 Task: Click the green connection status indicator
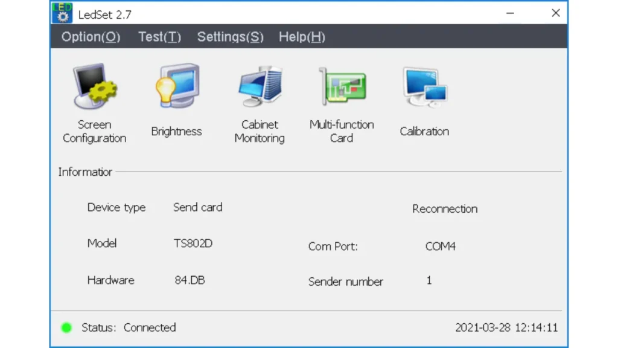tap(66, 327)
